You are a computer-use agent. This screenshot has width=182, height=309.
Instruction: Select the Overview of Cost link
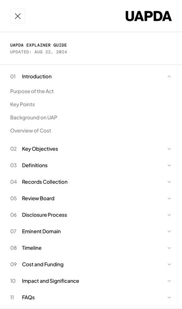tap(31, 131)
